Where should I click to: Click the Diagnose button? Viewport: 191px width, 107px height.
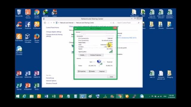coord(102,71)
